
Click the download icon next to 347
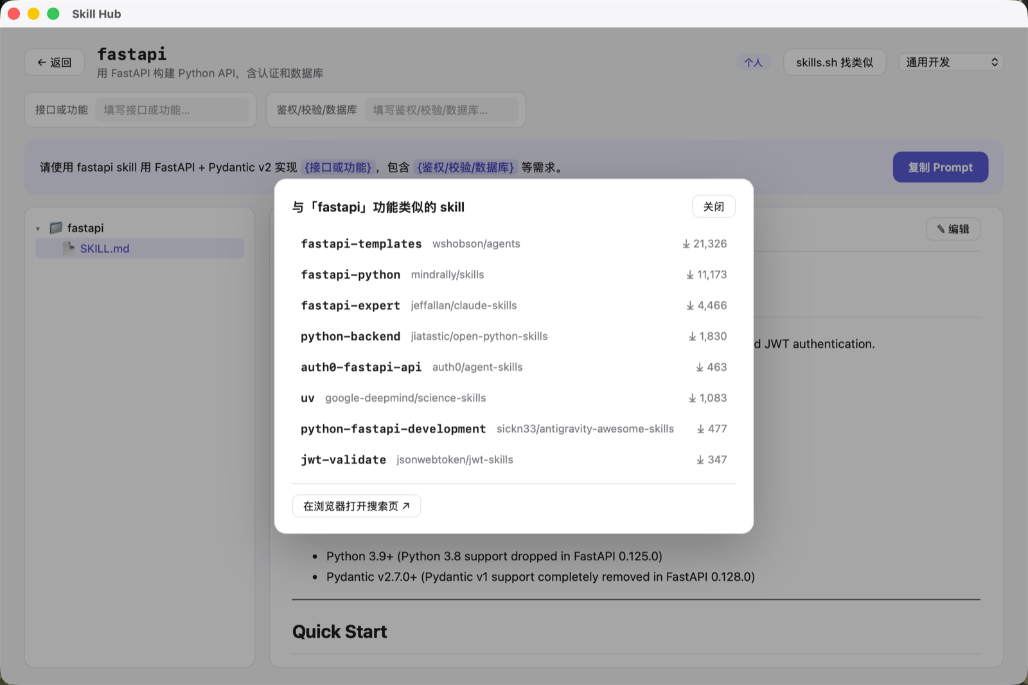[700, 459]
